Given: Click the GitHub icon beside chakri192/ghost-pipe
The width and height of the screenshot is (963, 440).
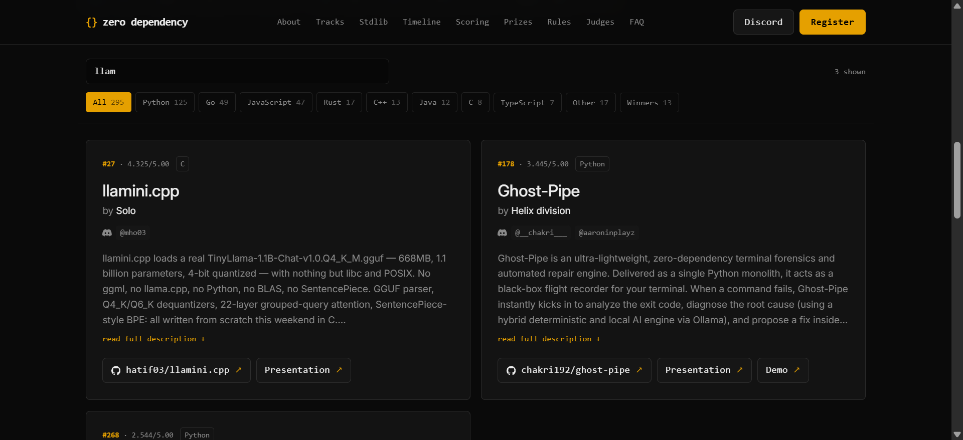Looking at the screenshot, I should point(511,370).
